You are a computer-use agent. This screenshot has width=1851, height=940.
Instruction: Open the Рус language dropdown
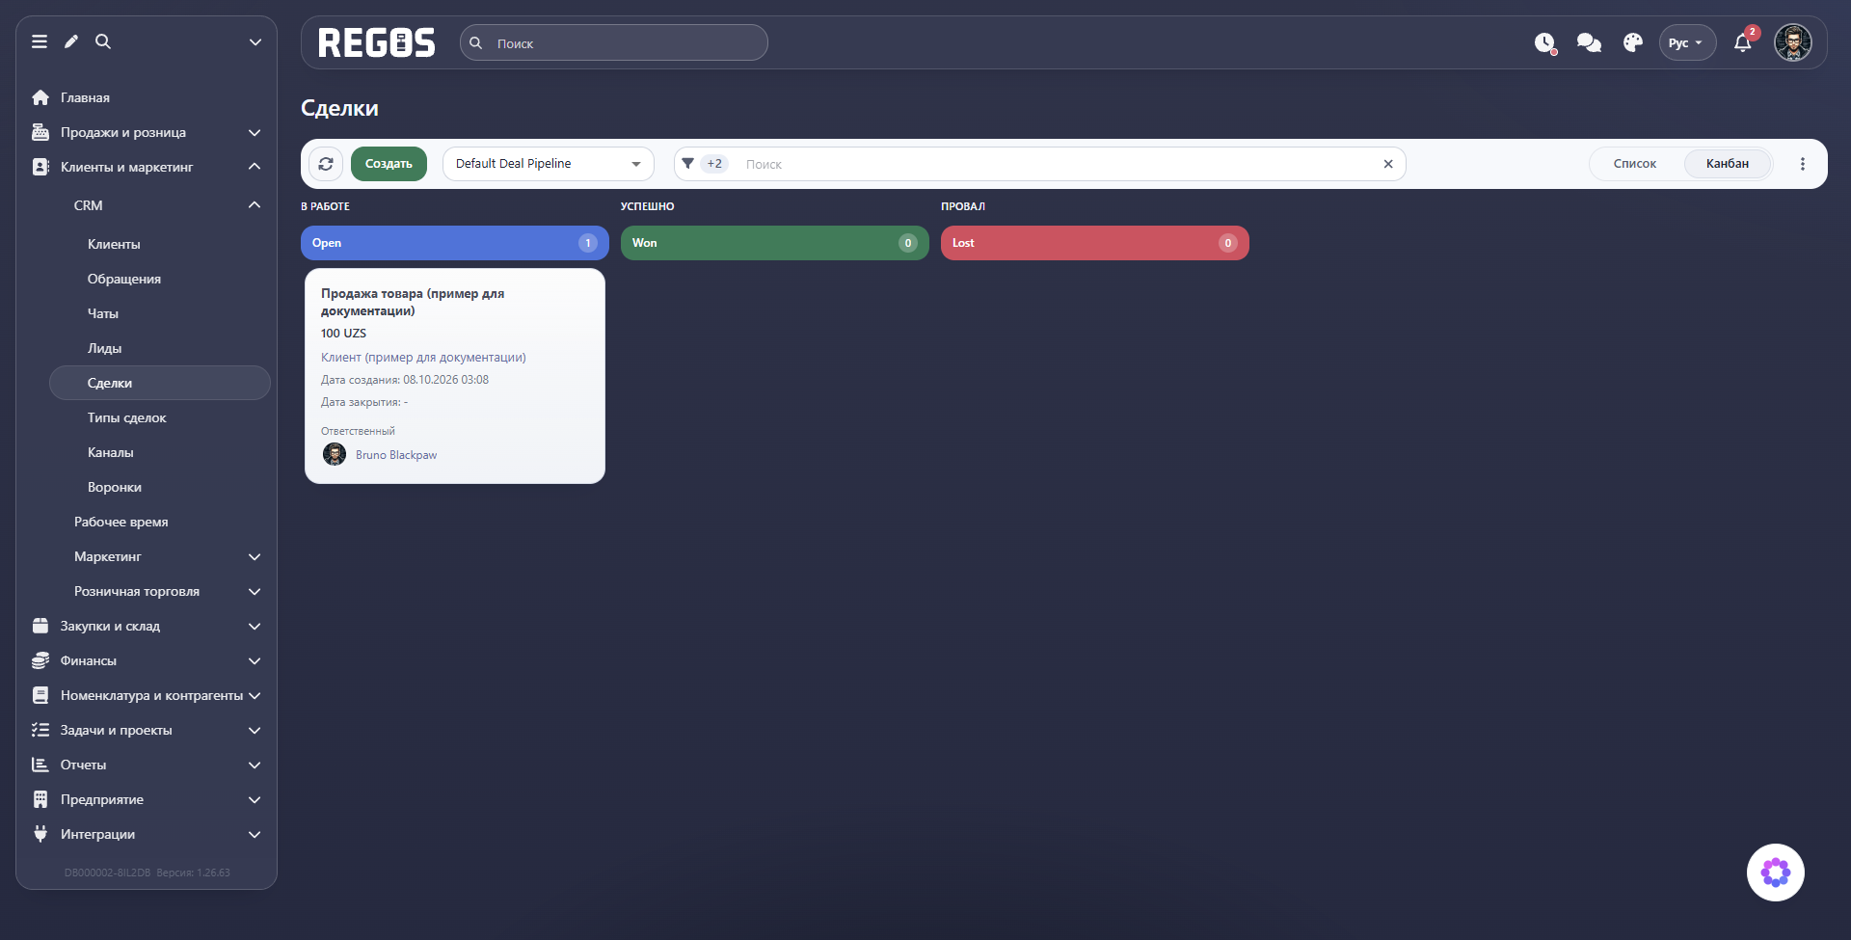(1687, 42)
